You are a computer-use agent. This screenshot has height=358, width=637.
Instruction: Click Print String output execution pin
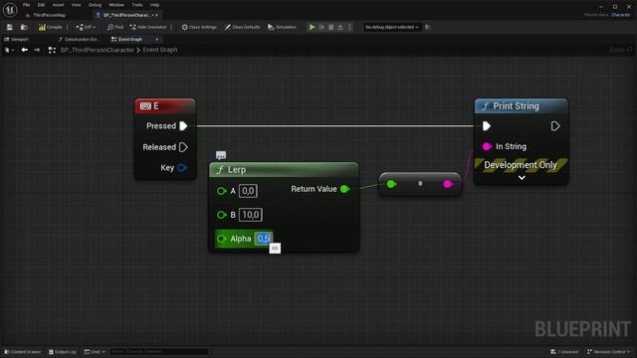pyautogui.click(x=555, y=126)
